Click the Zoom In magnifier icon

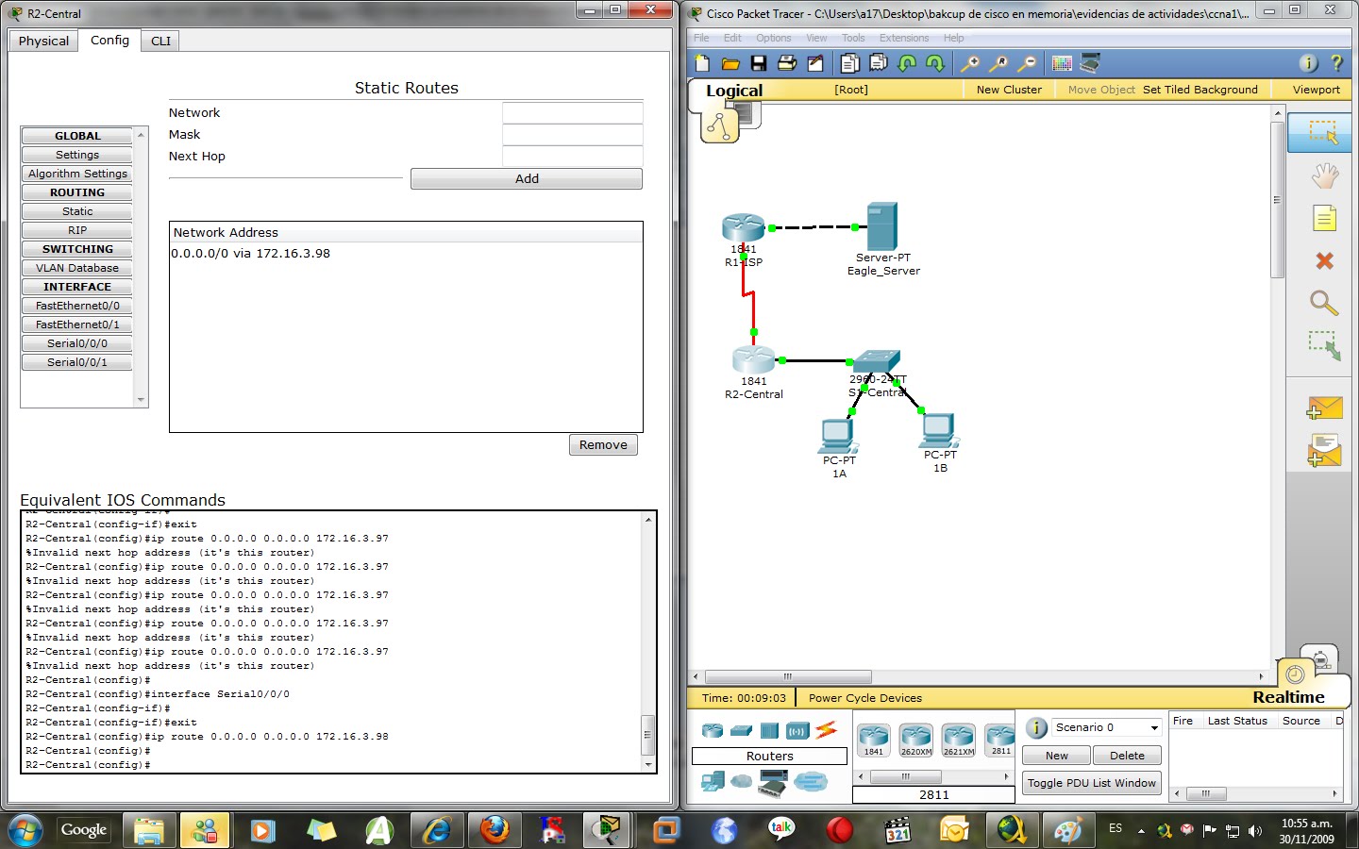click(969, 63)
